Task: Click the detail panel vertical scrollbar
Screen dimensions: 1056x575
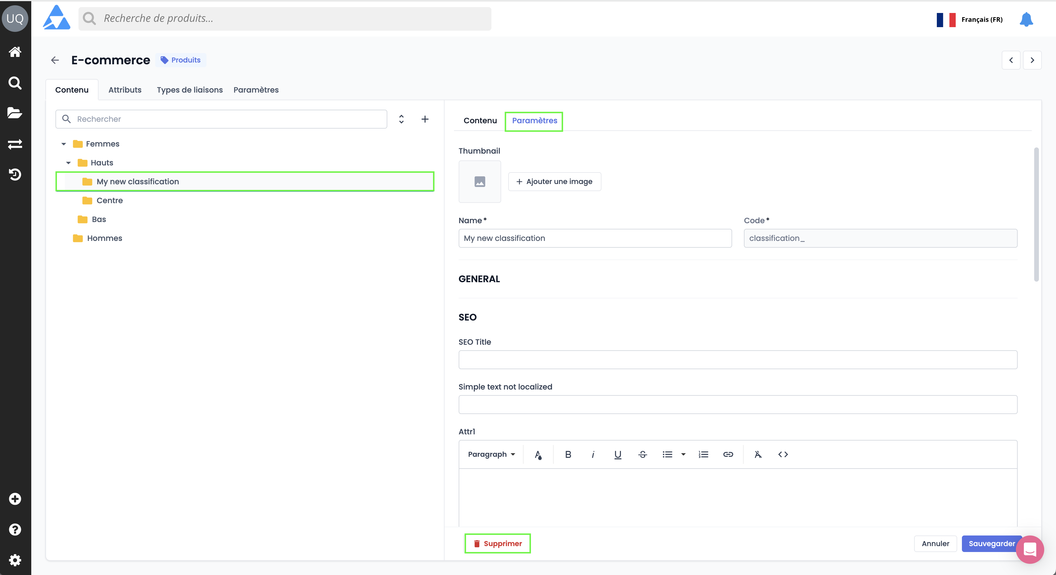Action: point(1036,214)
